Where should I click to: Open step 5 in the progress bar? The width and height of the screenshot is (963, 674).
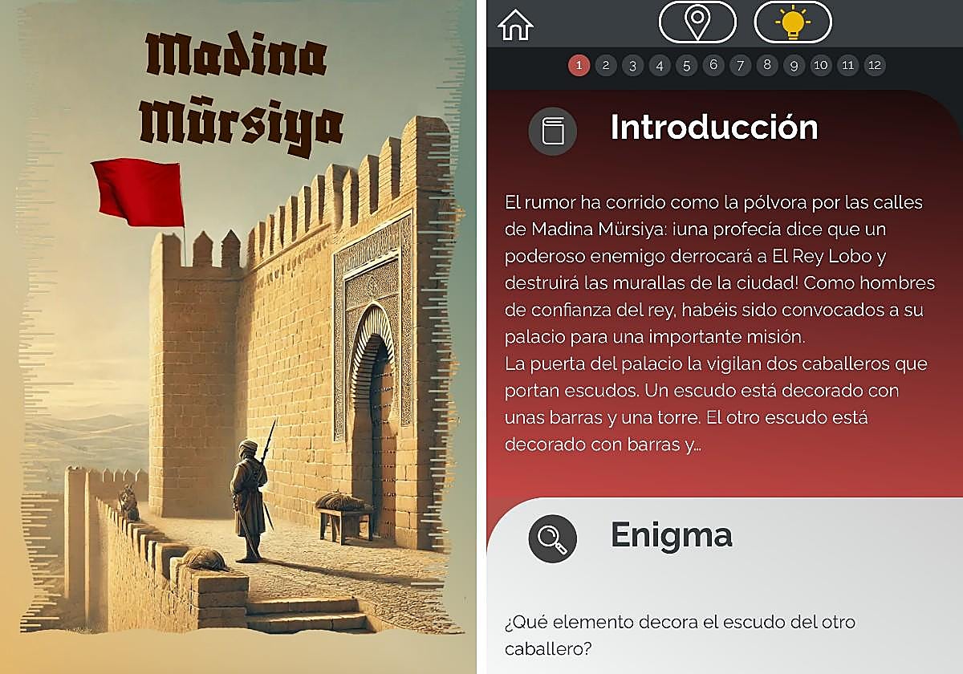686,65
